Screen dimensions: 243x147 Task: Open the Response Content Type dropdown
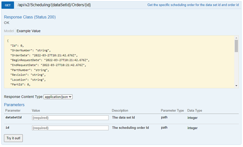coord(58,97)
